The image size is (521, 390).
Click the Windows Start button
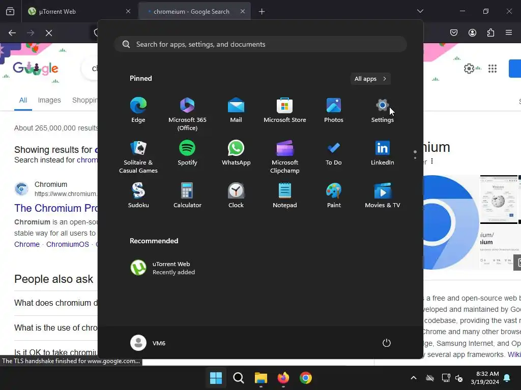click(216, 378)
